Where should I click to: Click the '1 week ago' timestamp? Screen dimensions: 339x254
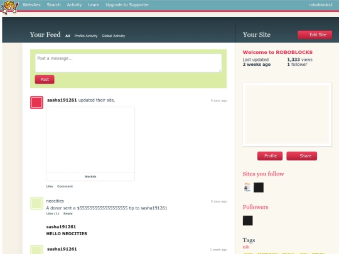pyautogui.click(x=218, y=250)
